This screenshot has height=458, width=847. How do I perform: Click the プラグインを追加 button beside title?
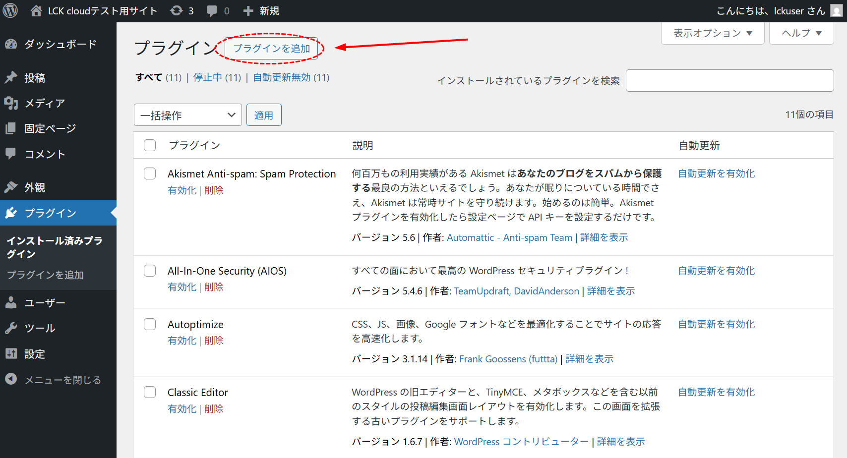click(271, 49)
